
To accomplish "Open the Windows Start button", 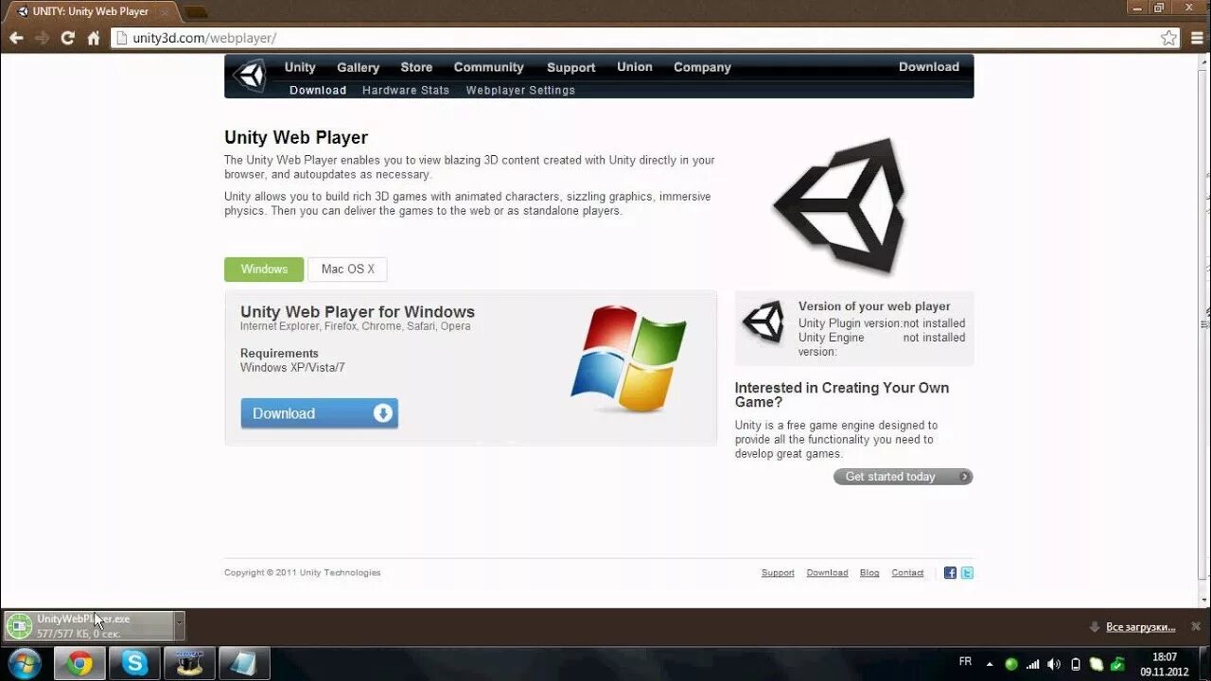I will pyautogui.click(x=24, y=663).
